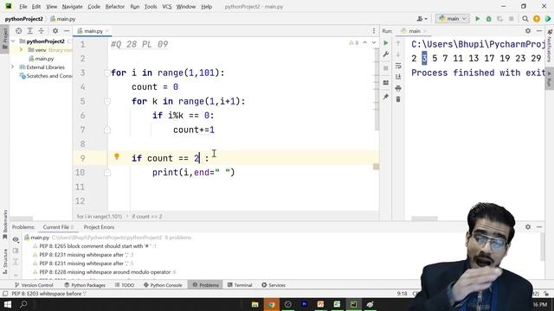554x311 pixels.
Task: Click expand all icon in Project panel
Action: [30, 31]
